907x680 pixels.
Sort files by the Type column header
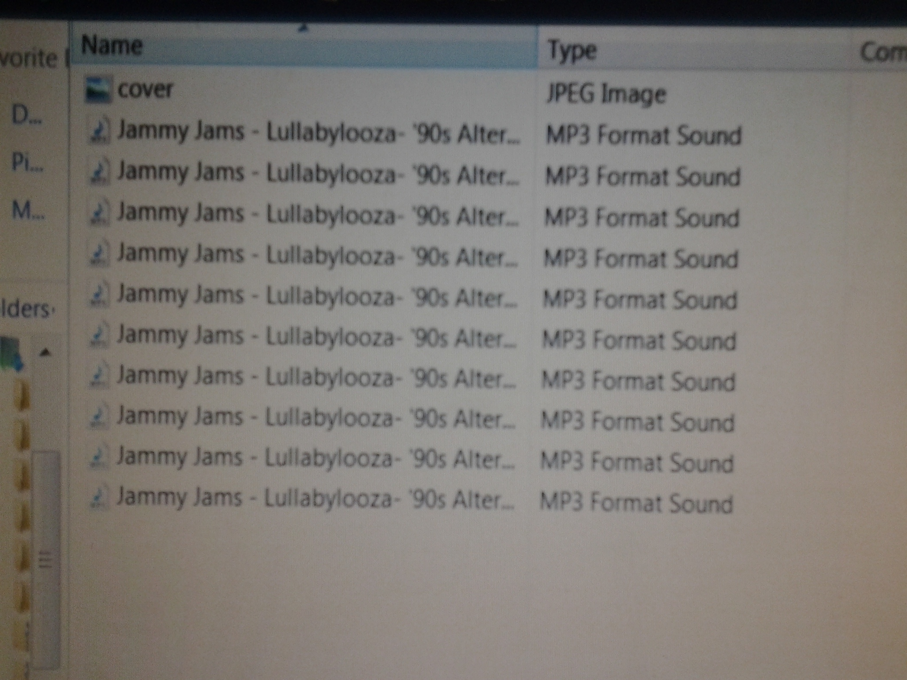[572, 50]
